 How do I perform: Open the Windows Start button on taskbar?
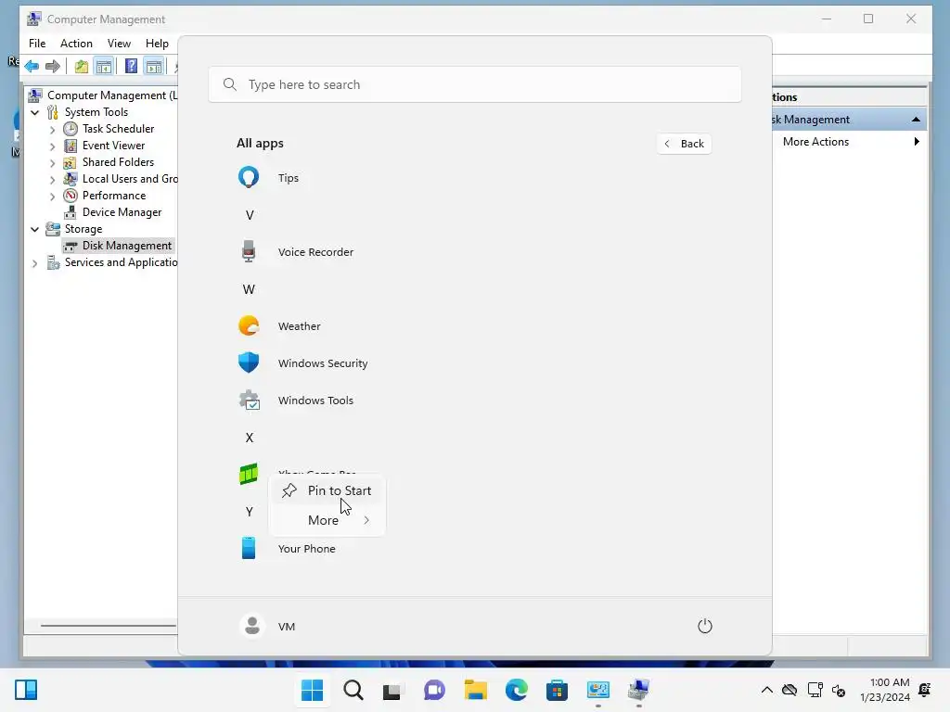[313, 690]
